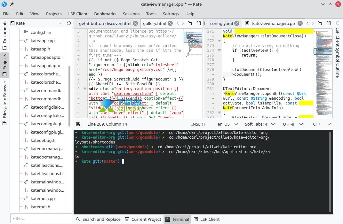Click the katedebug.h header file icon
The image size is (343, 224).
[26, 140]
